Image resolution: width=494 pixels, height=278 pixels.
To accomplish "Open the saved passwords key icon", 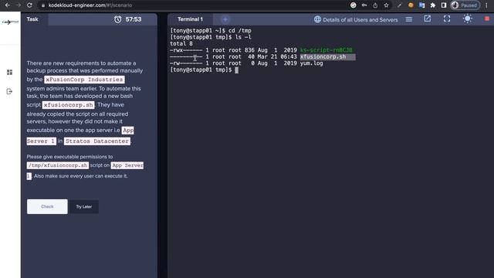I will tap(364, 5).
